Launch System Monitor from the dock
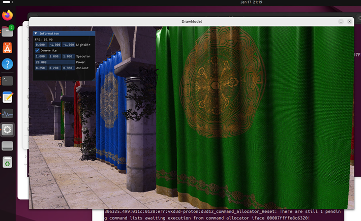This screenshot has width=361, height=221. pos(8,113)
